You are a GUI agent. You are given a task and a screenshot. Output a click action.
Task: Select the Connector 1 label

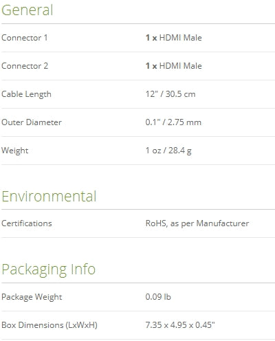pyautogui.click(x=25, y=38)
